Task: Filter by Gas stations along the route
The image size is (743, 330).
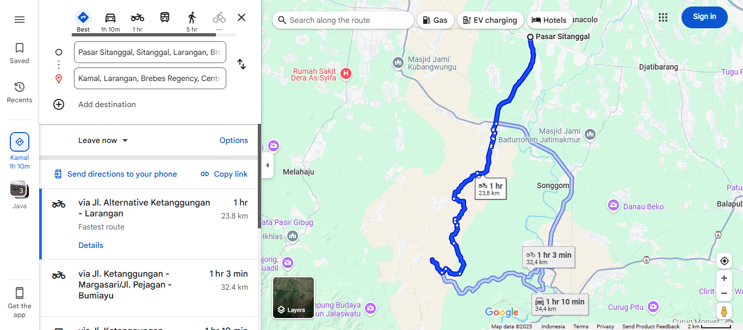Action: click(x=435, y=20)
